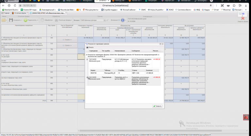Image resolution: width=251 pixels, height=136 pixels.
Task: Open the Пересчитать dropdown arrow
Action: (x=38, y=20)
